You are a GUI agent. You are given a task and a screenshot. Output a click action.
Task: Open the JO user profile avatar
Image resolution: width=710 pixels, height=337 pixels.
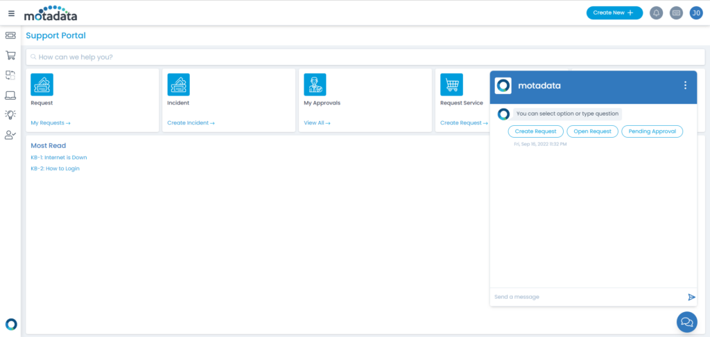[x=696, y=12]
